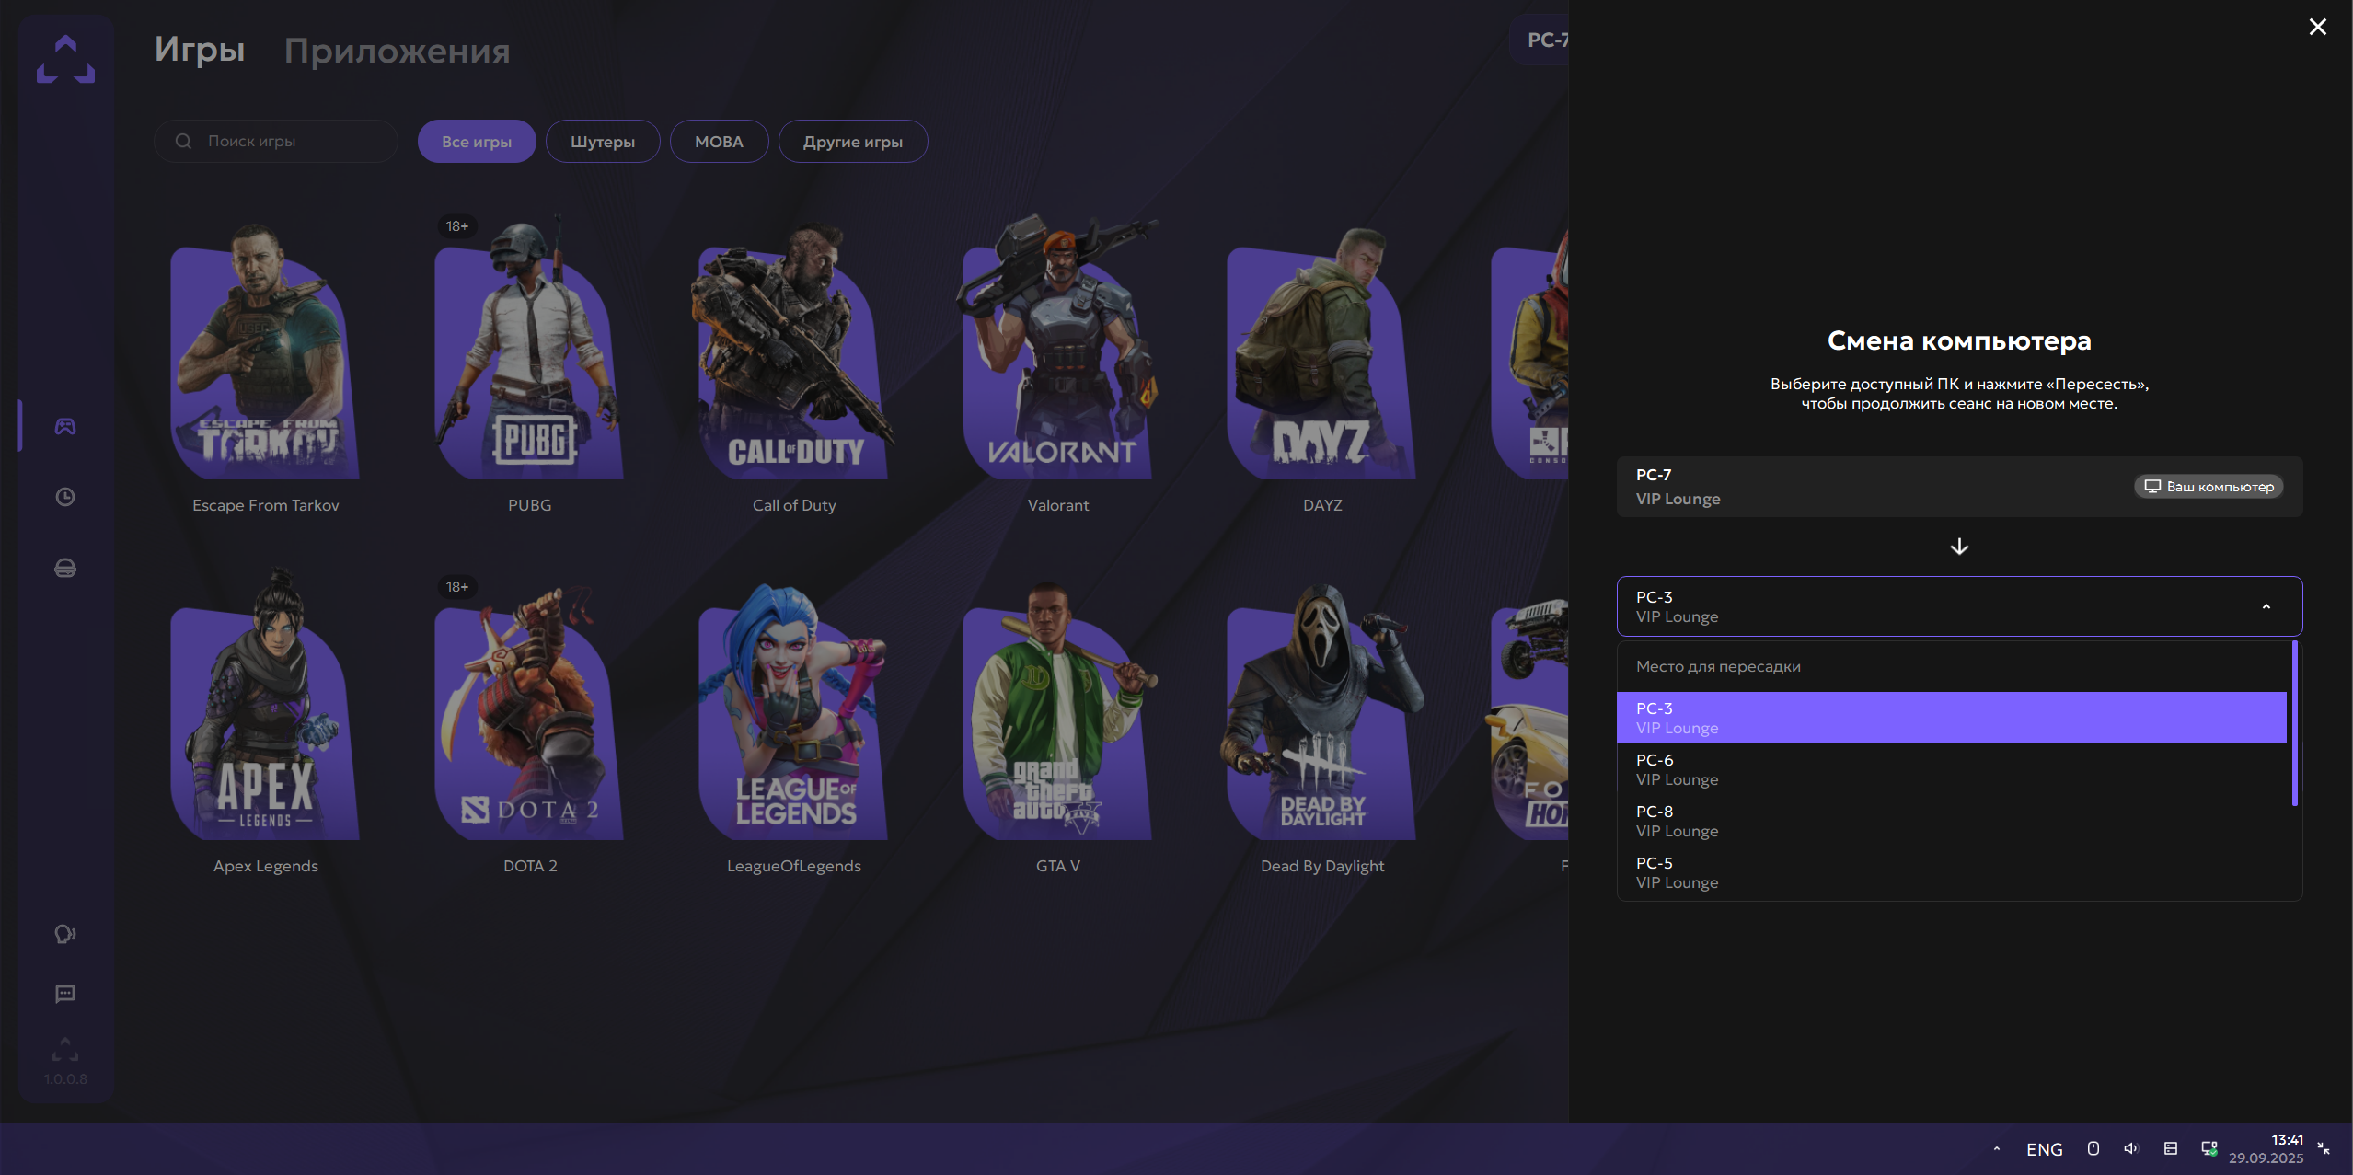This screenshot has height=1175, width=2353.
Task: Open the PUBG game card
Action: pyautogui.click(x=529, y=363)
